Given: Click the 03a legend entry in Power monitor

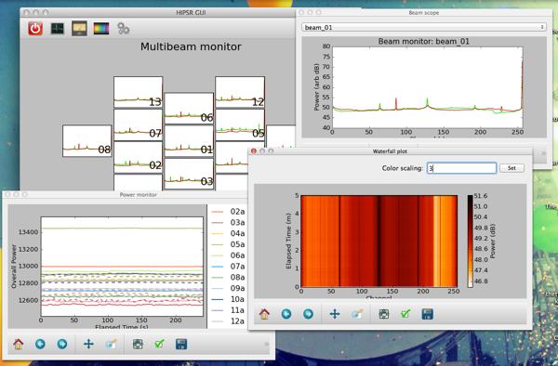Looking at the screenshot, I should coord(228,223).
